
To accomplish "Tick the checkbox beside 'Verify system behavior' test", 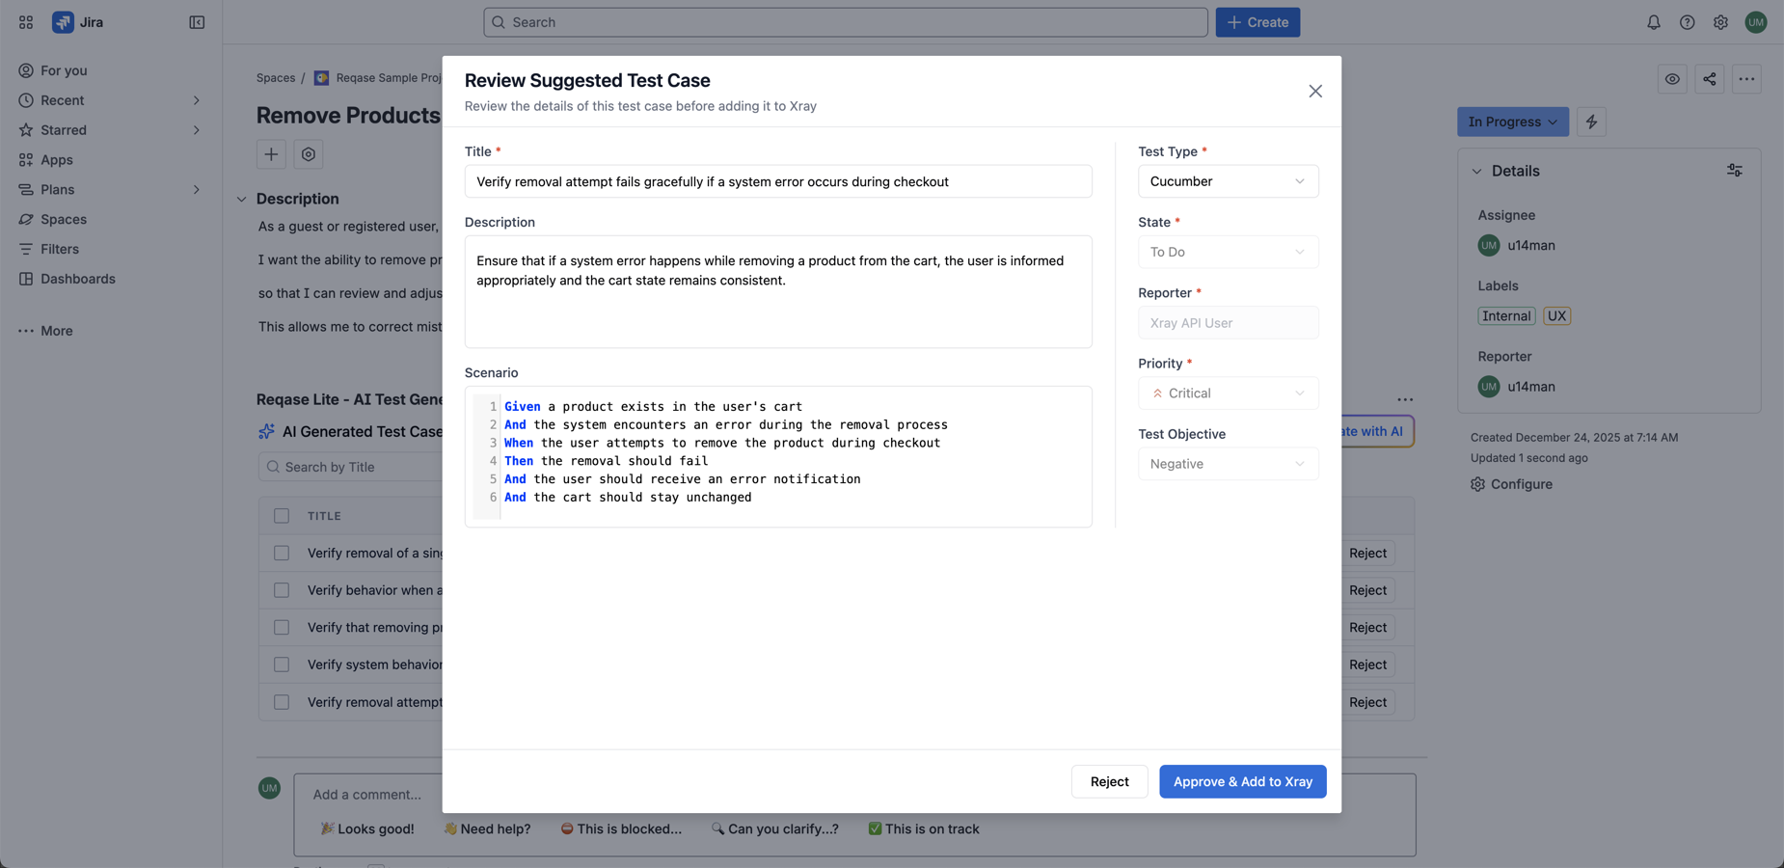I will [x=281, y=664].
